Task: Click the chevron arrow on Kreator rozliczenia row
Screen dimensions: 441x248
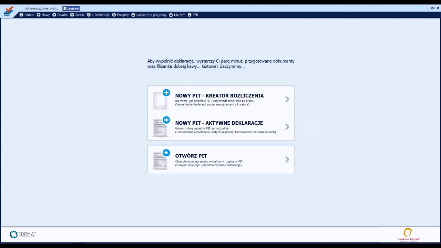Action: [287, 99]
